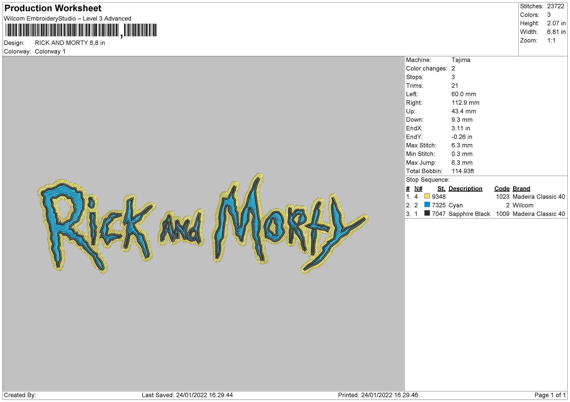Click the Sapphire Black 7047 color swatch
Viewport: 570px width, 402px height.
(x=427, y=213)
